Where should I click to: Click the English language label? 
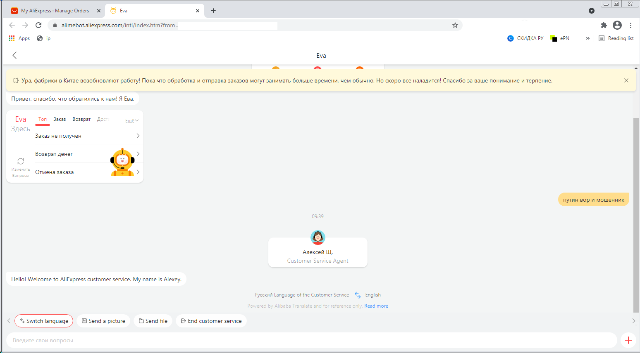[x=373, y=295]
